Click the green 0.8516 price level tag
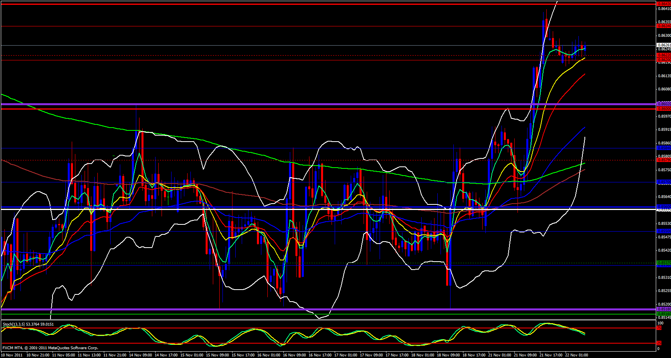 pos(663,314)
